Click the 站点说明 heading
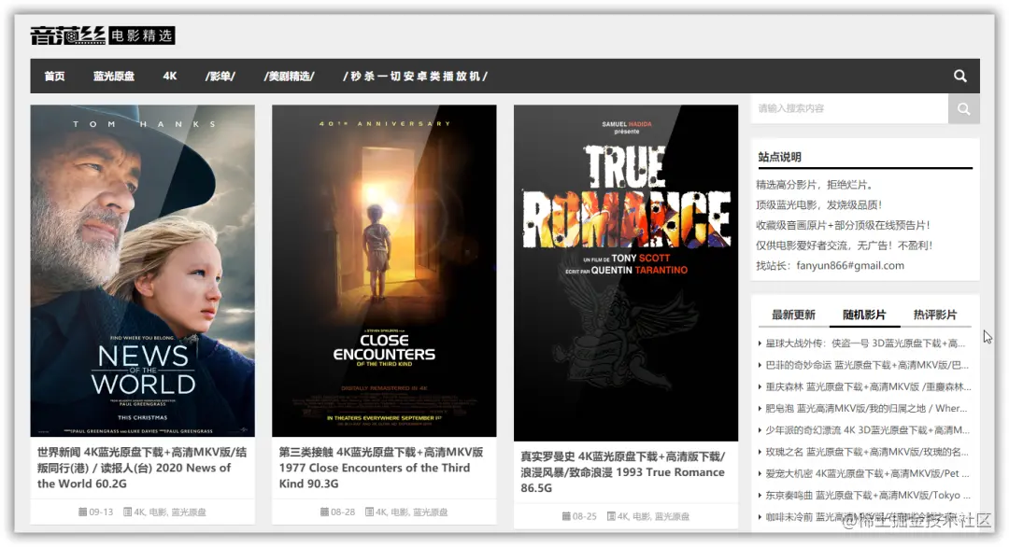Image resolution: width=1009 pixels, height=547 pixels. click(x=779, y=157)
